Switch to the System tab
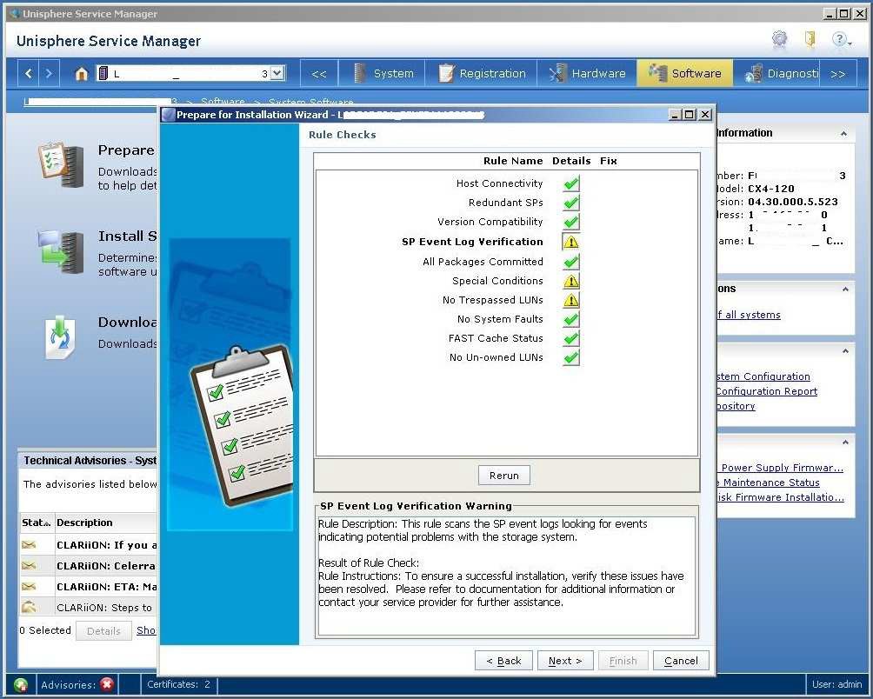 pos(383,73)
